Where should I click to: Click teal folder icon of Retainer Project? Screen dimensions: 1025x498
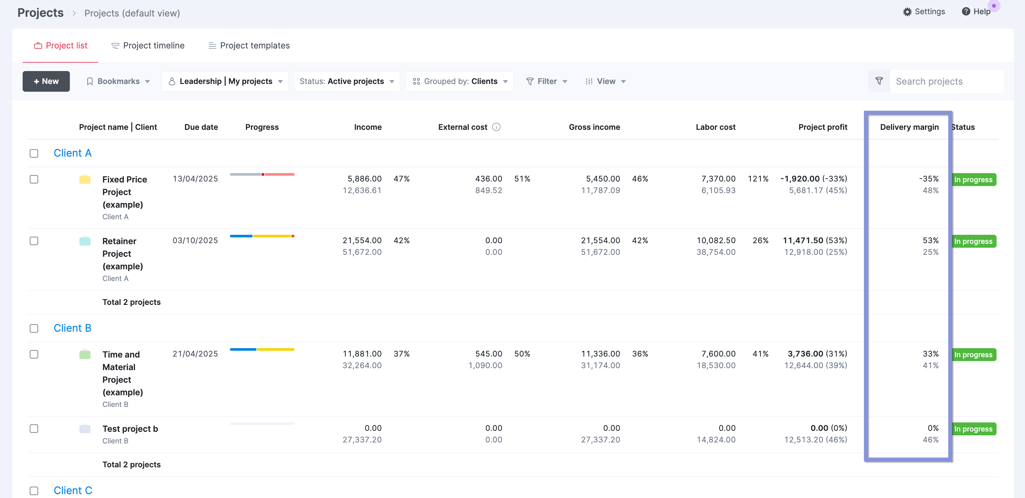[85, 241]
